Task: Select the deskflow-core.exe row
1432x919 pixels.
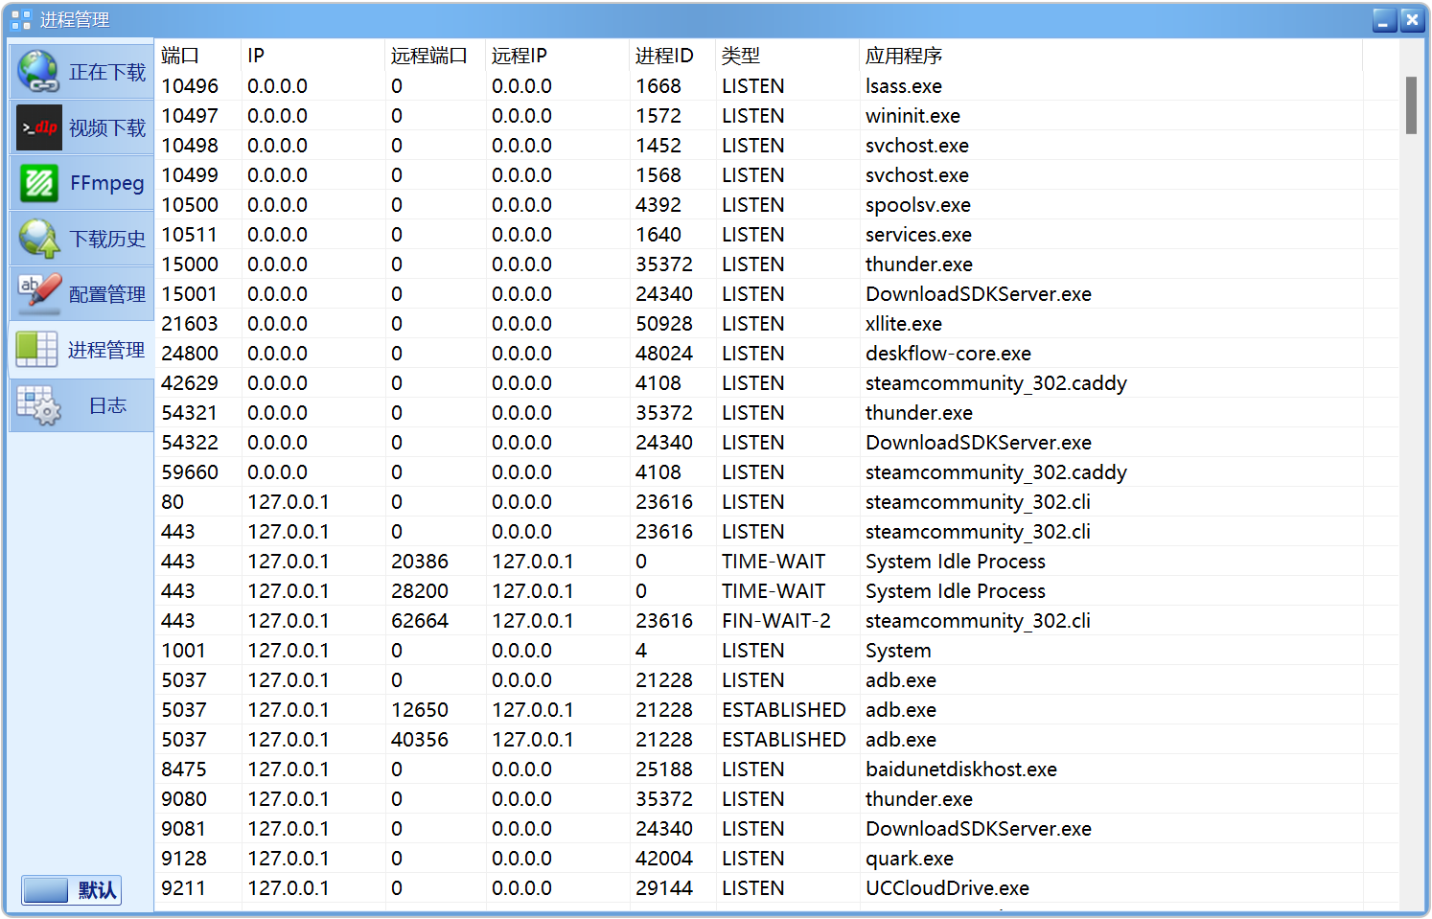Action: click(776, 354)
